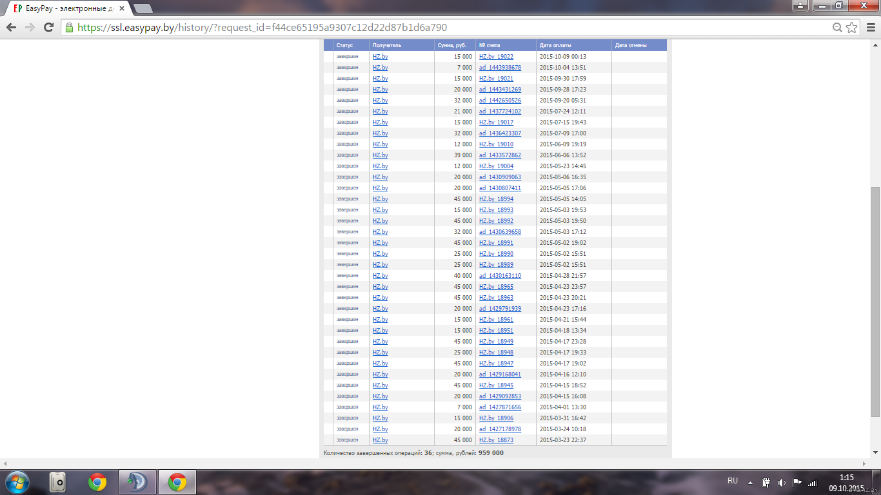Open the volume tray icon
This screenshot has width=881, height=495.
782,482
